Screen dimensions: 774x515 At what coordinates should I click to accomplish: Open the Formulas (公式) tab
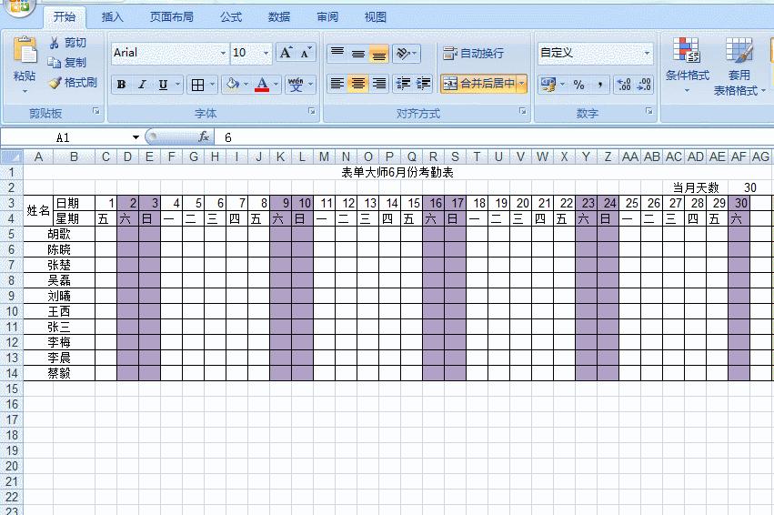click(230, 16)
